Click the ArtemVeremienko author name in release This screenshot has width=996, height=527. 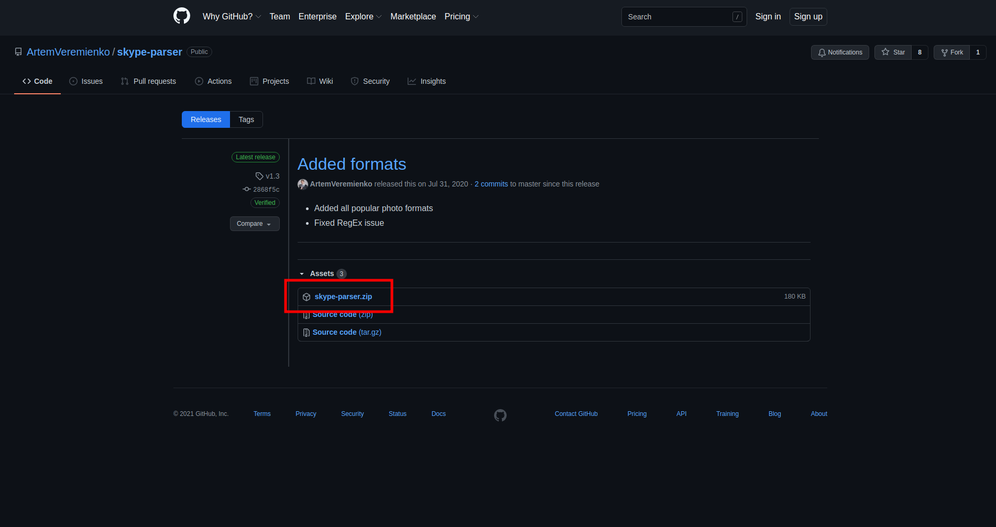click(341, 184)
